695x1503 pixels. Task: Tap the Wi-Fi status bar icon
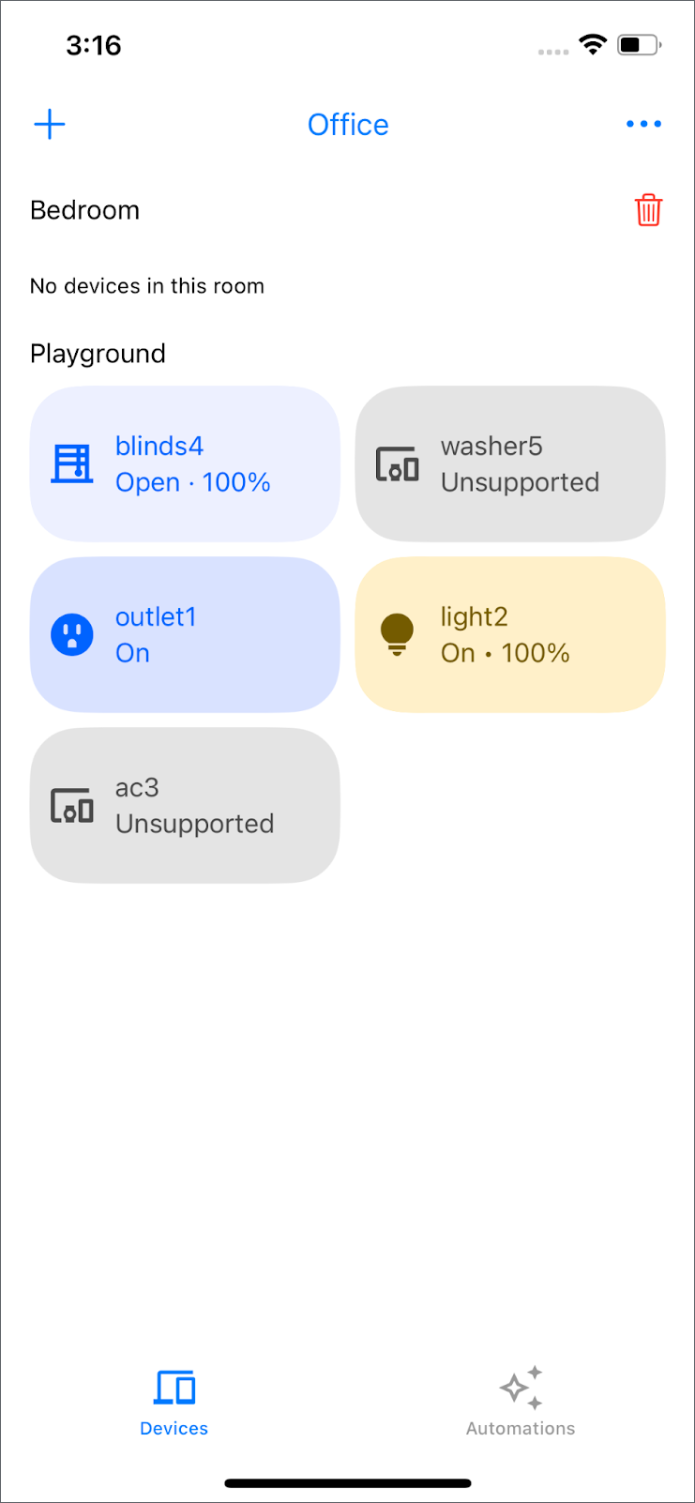click(593, 44)
